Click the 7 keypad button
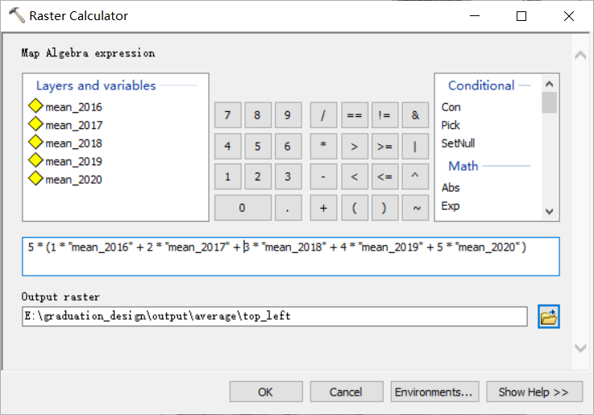The image size is (594, 415). [x=227, y=114]
